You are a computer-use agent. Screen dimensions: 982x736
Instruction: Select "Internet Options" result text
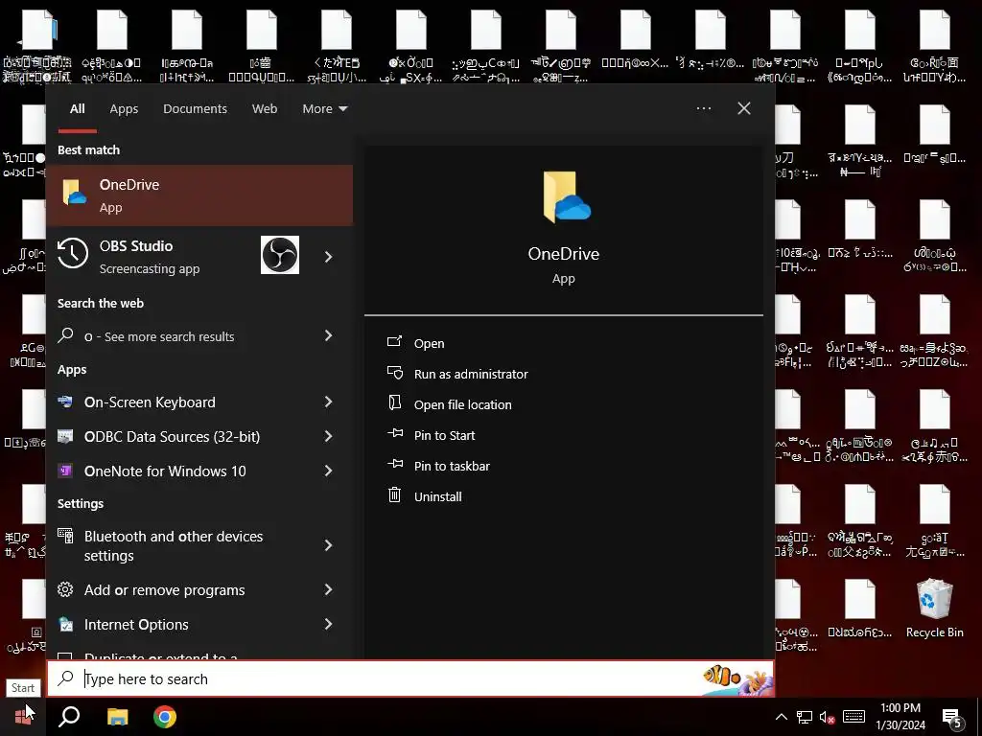[x=136, y=625]
